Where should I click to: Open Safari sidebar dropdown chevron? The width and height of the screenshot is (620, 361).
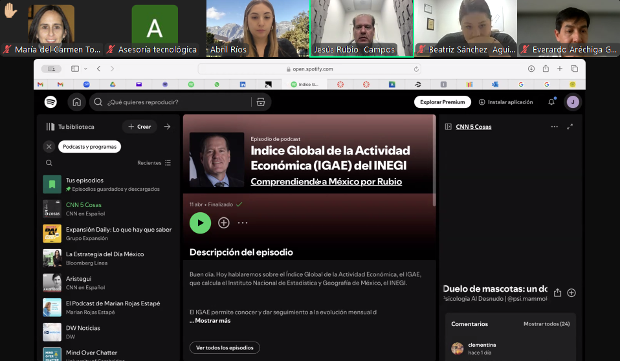click(85, 69)
